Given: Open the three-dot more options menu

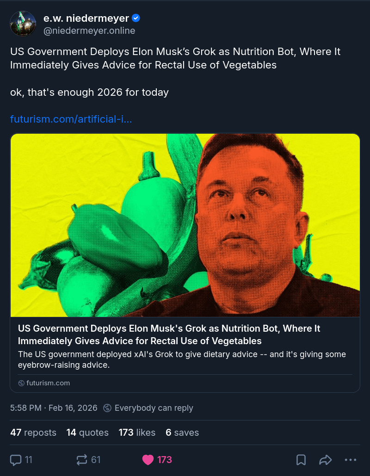Looking at the screenshot, I should pos(351,460).
